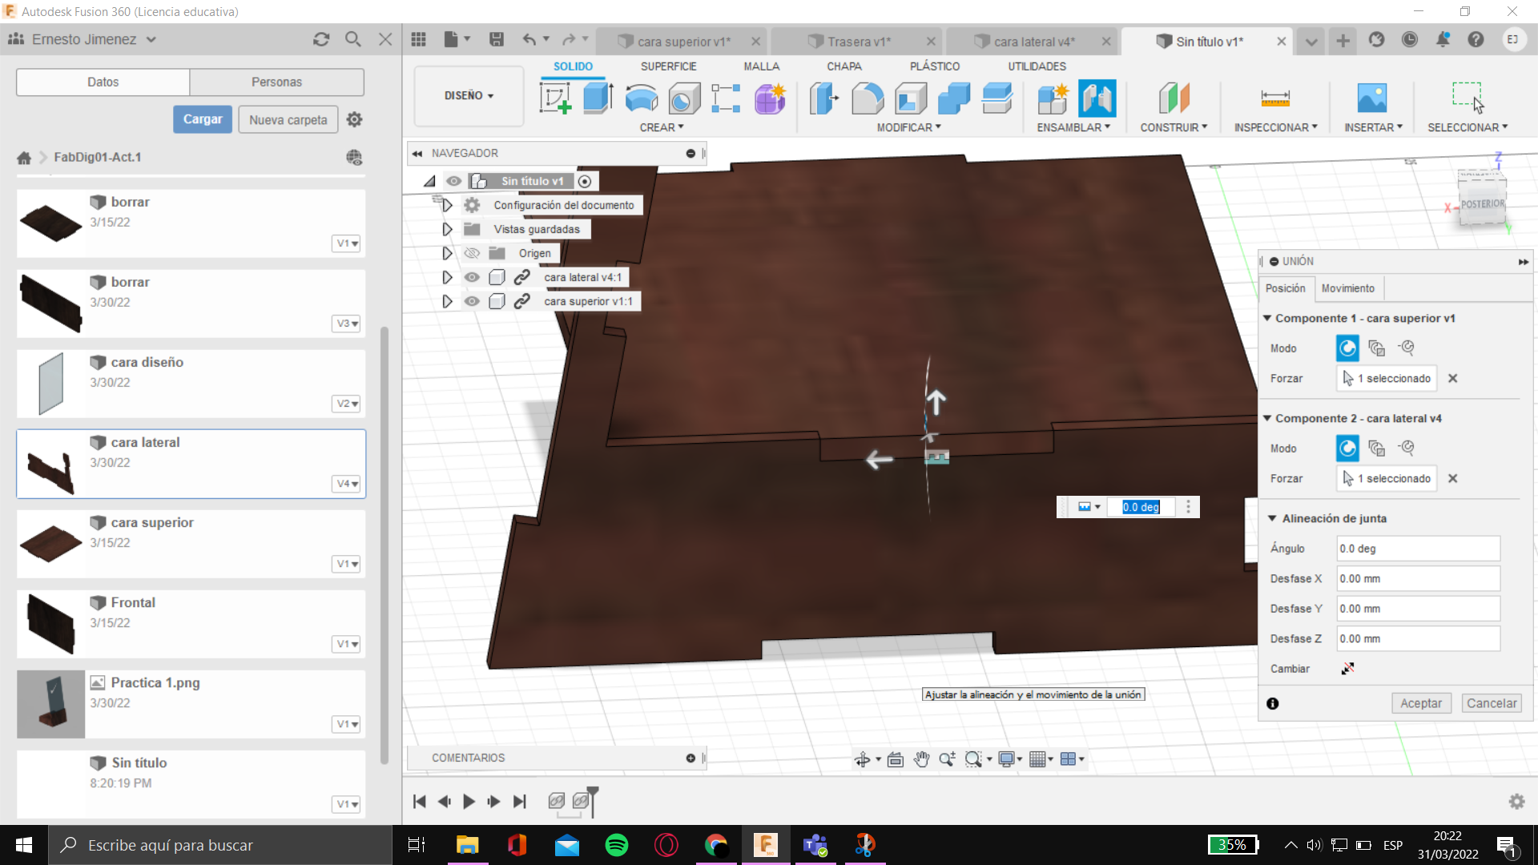Click the Fillet tool in Modificar
The width and height of the screenshot is (1538, 865).
click(867, 99)
